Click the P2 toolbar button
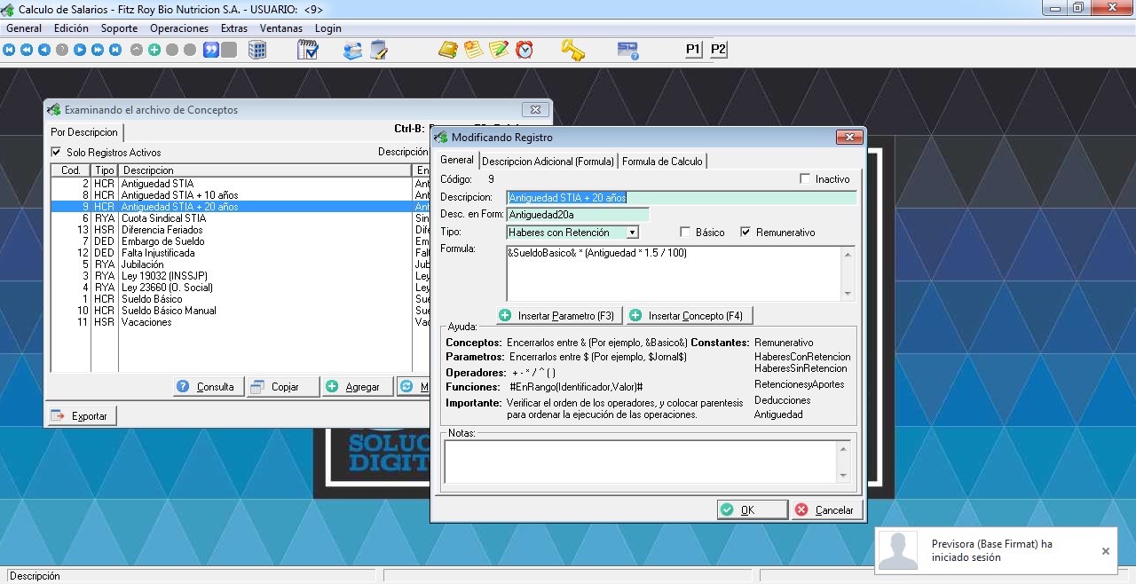This screenshot has width=1136, height=584. (x=718, y=50)
